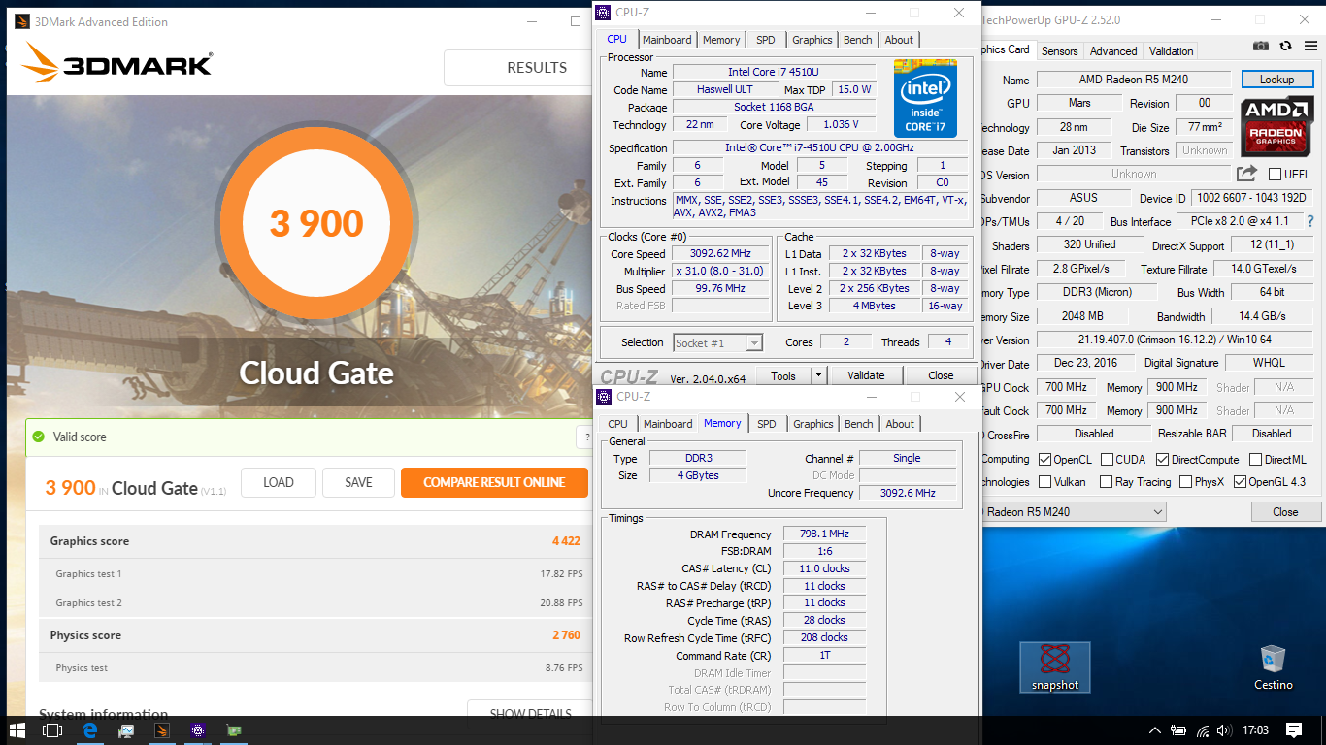
Task: Open the GPU-Z hamburger menu
Action: pos(1309,46)
